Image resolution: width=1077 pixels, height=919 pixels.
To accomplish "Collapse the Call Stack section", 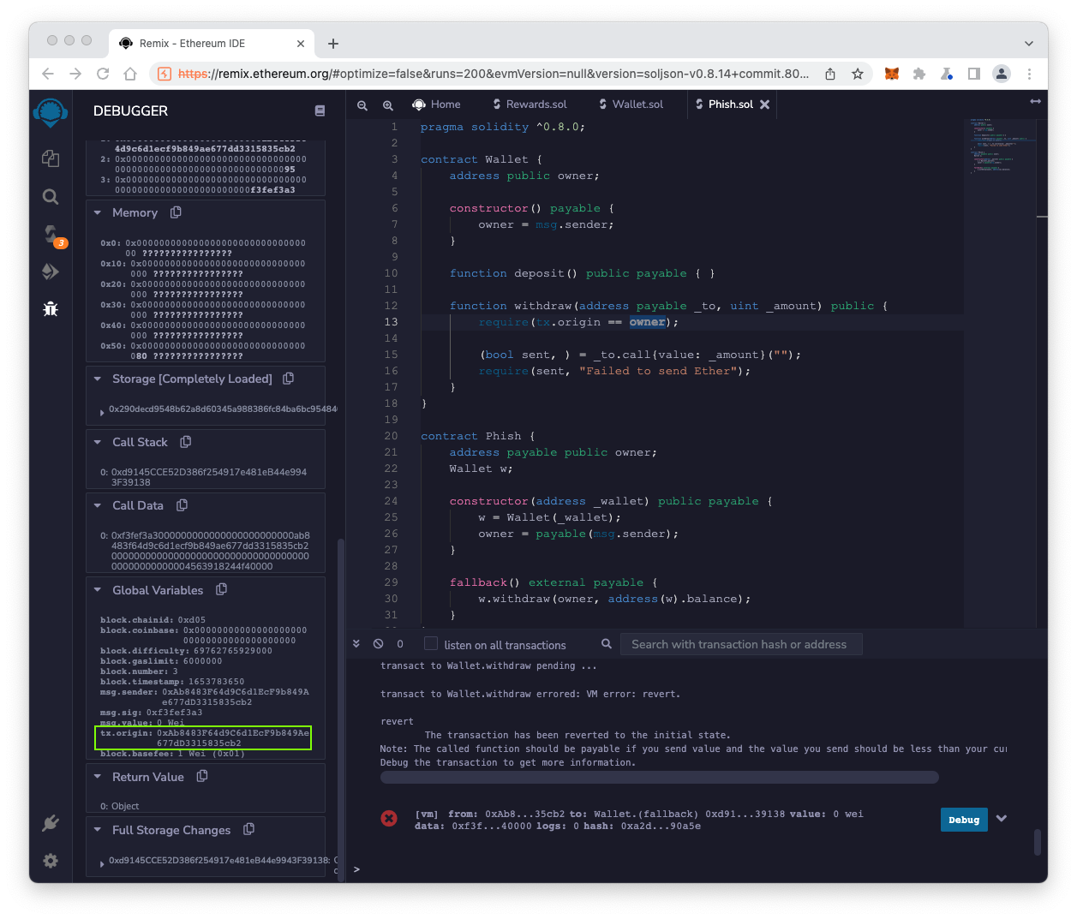I will point(98,442).
